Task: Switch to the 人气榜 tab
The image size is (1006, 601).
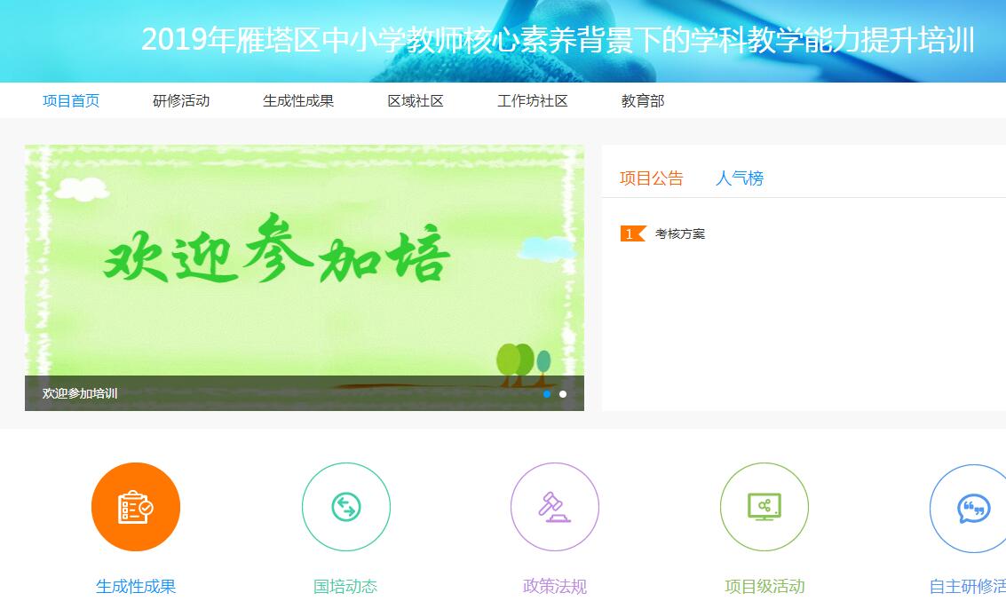Action: [x=740, y=178]
